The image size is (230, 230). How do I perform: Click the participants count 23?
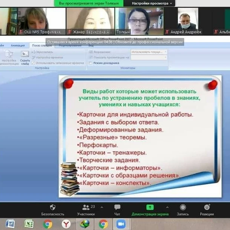coord(93,207)
